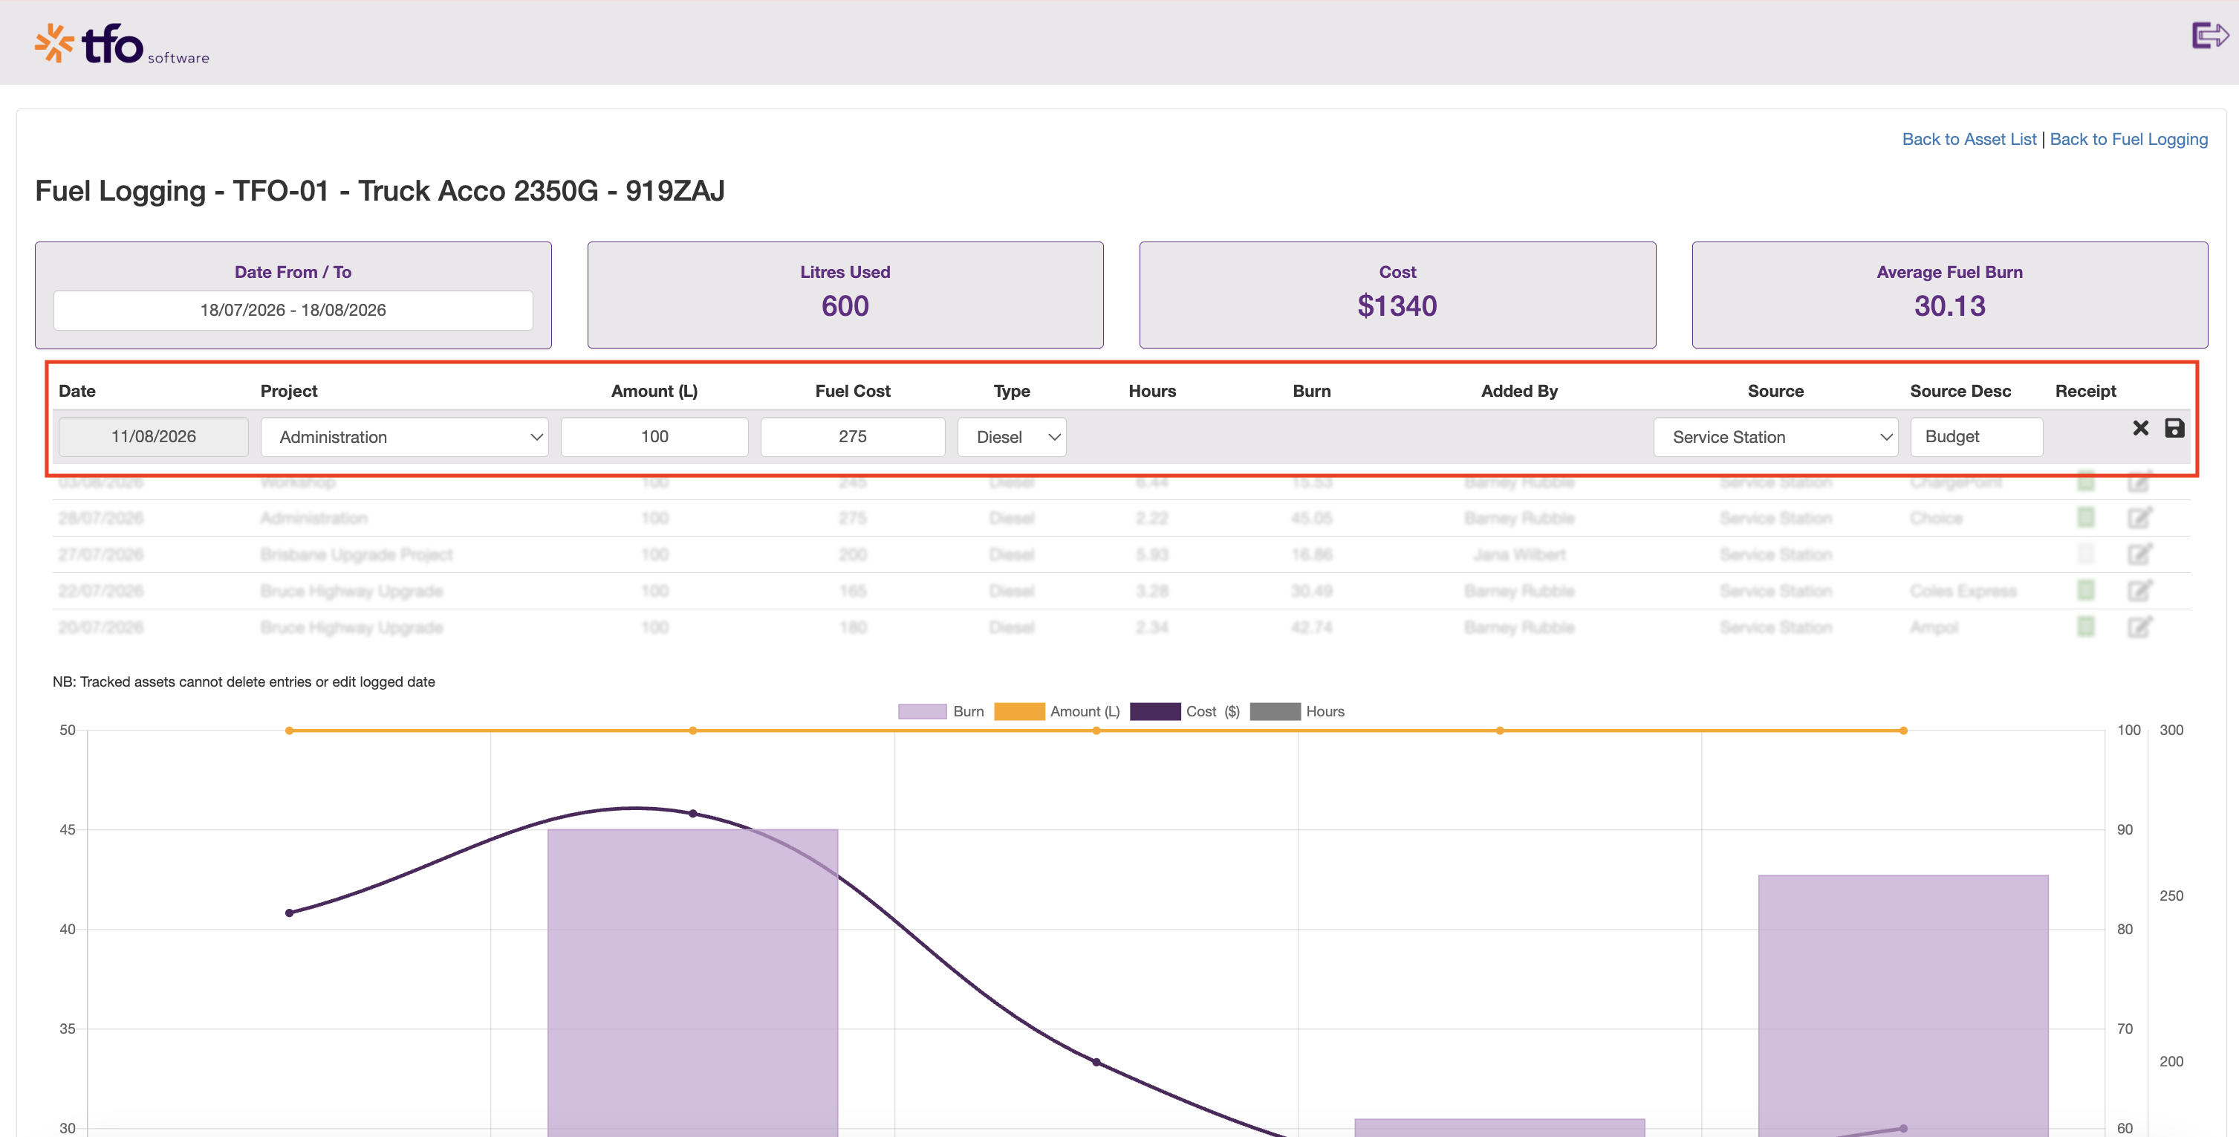Open the TFO software logo home
This screenshot has width=2239, height=1137.
click(x=122, y=43)
